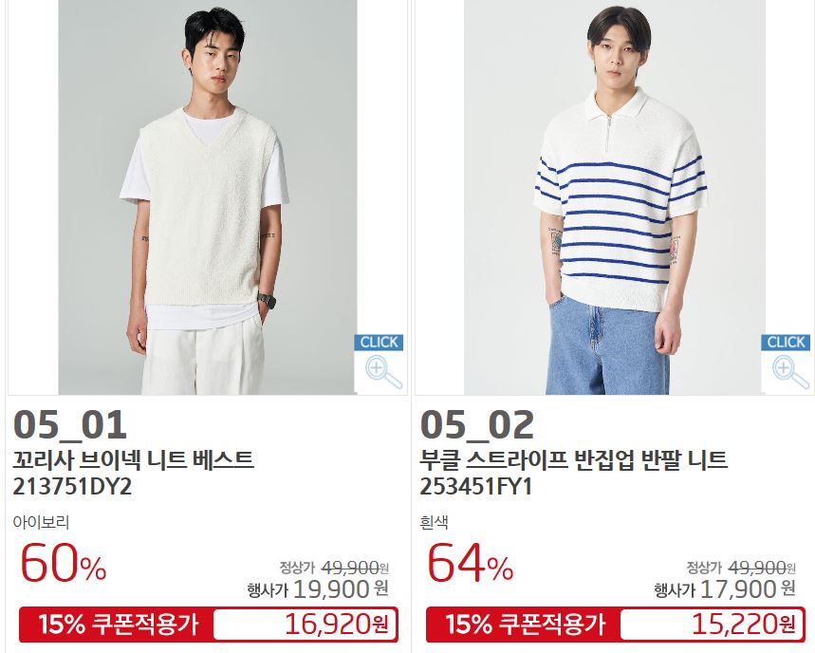Open product title 부클 스트라이프 반집업 반팔 니트

(x=574, y=459)
